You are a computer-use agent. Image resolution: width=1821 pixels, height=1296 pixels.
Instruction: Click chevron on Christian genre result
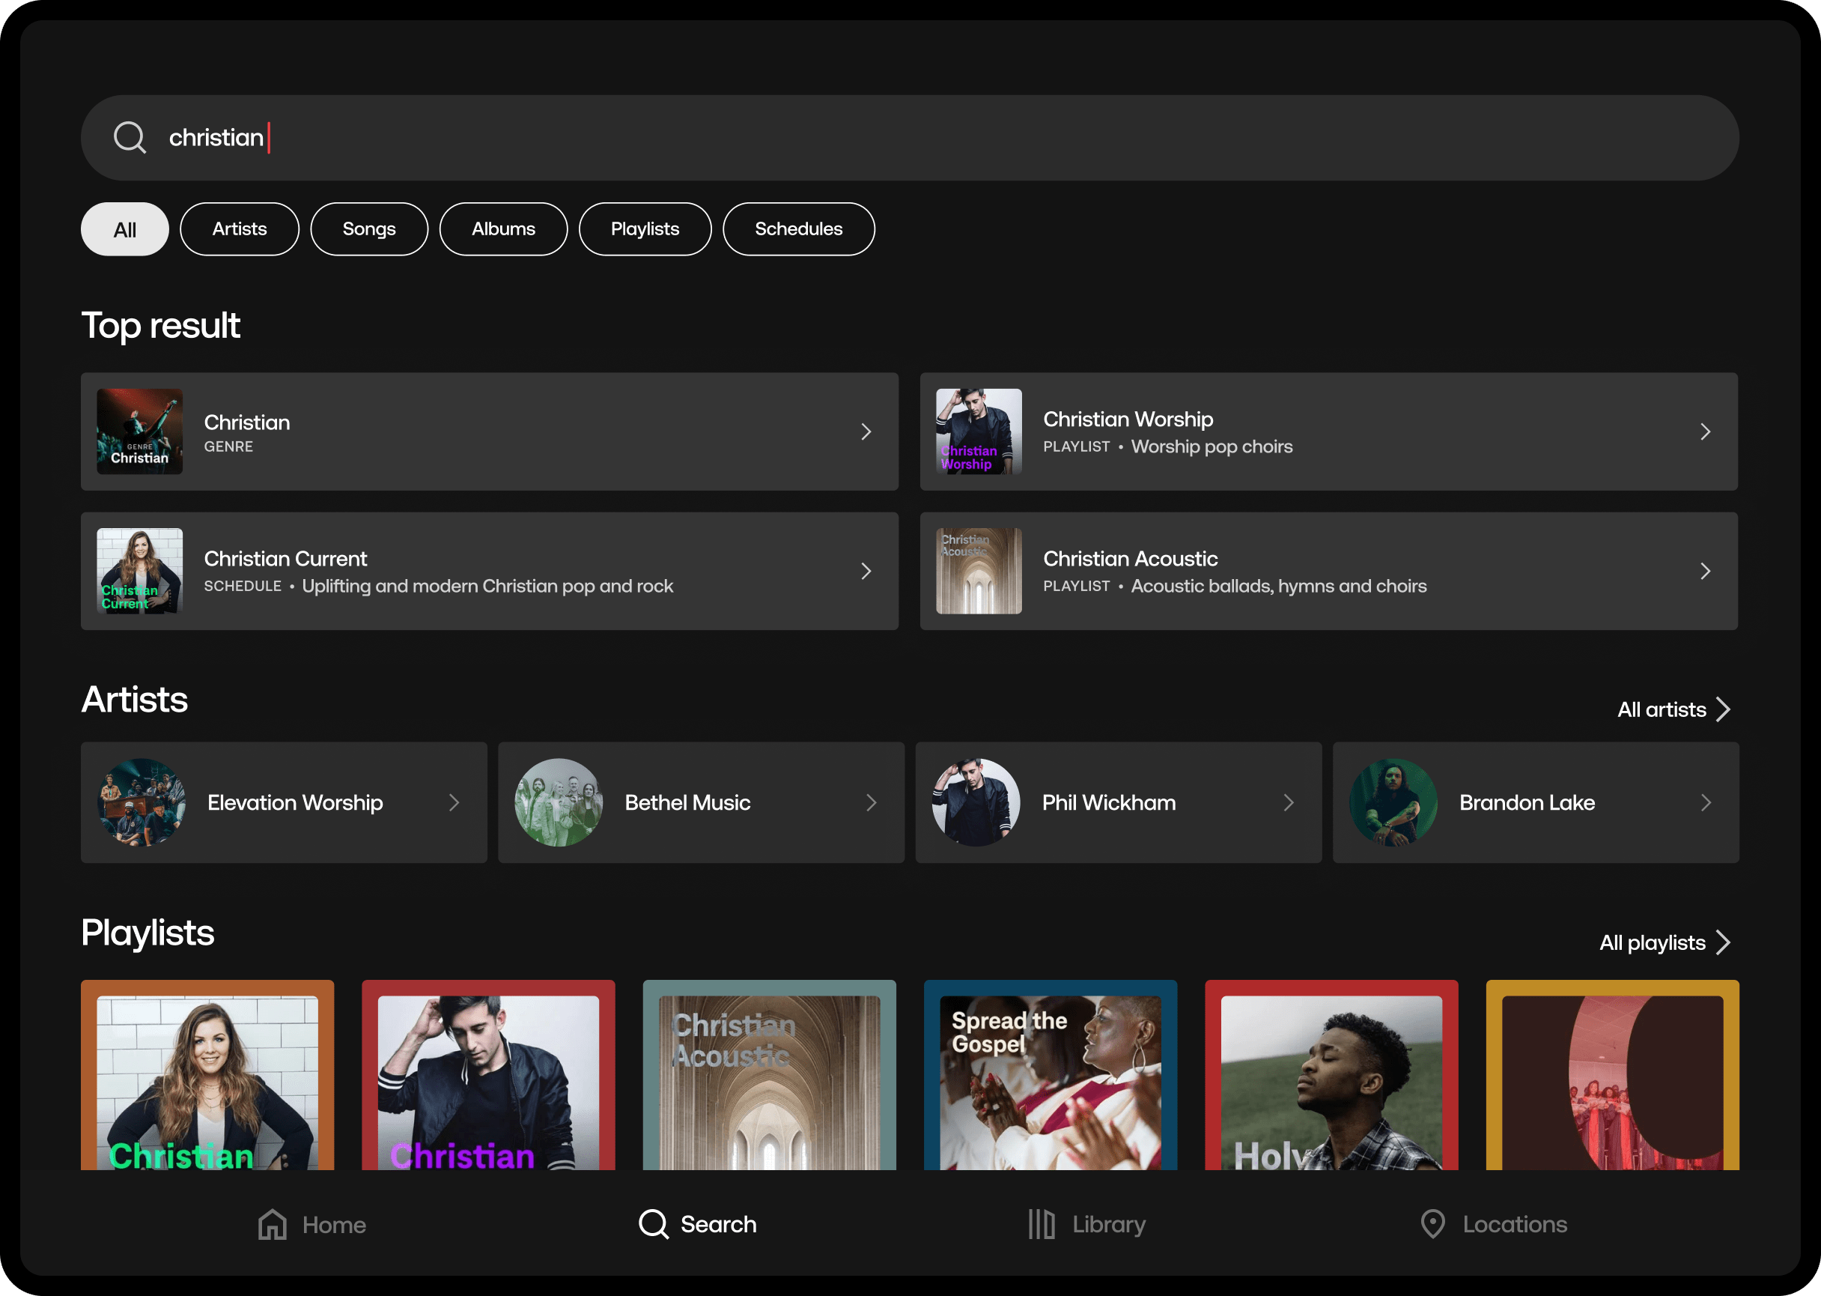866,432
